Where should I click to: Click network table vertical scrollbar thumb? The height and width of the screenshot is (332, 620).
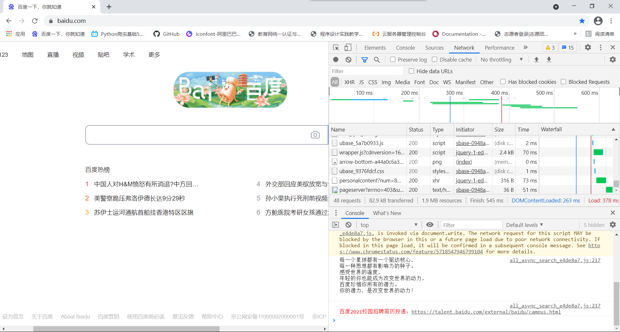tap(616, 184)
